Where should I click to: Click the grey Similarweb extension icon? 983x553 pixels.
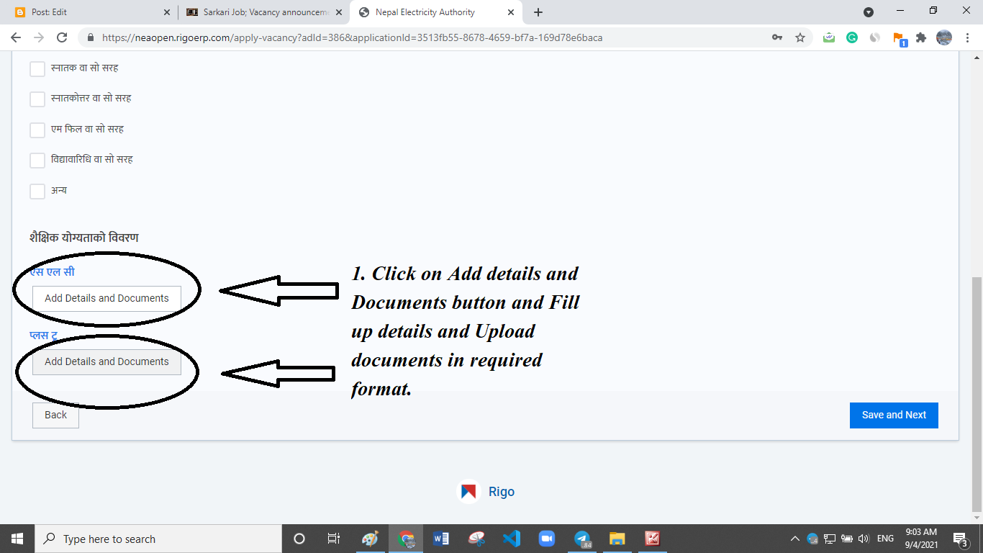click(x=875, y=37)
